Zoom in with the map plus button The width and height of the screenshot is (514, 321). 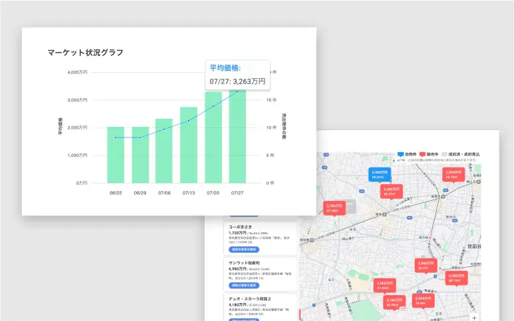coord(474,317)
